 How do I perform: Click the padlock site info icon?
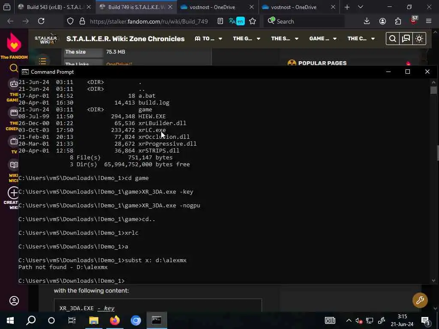coord(82,21)
